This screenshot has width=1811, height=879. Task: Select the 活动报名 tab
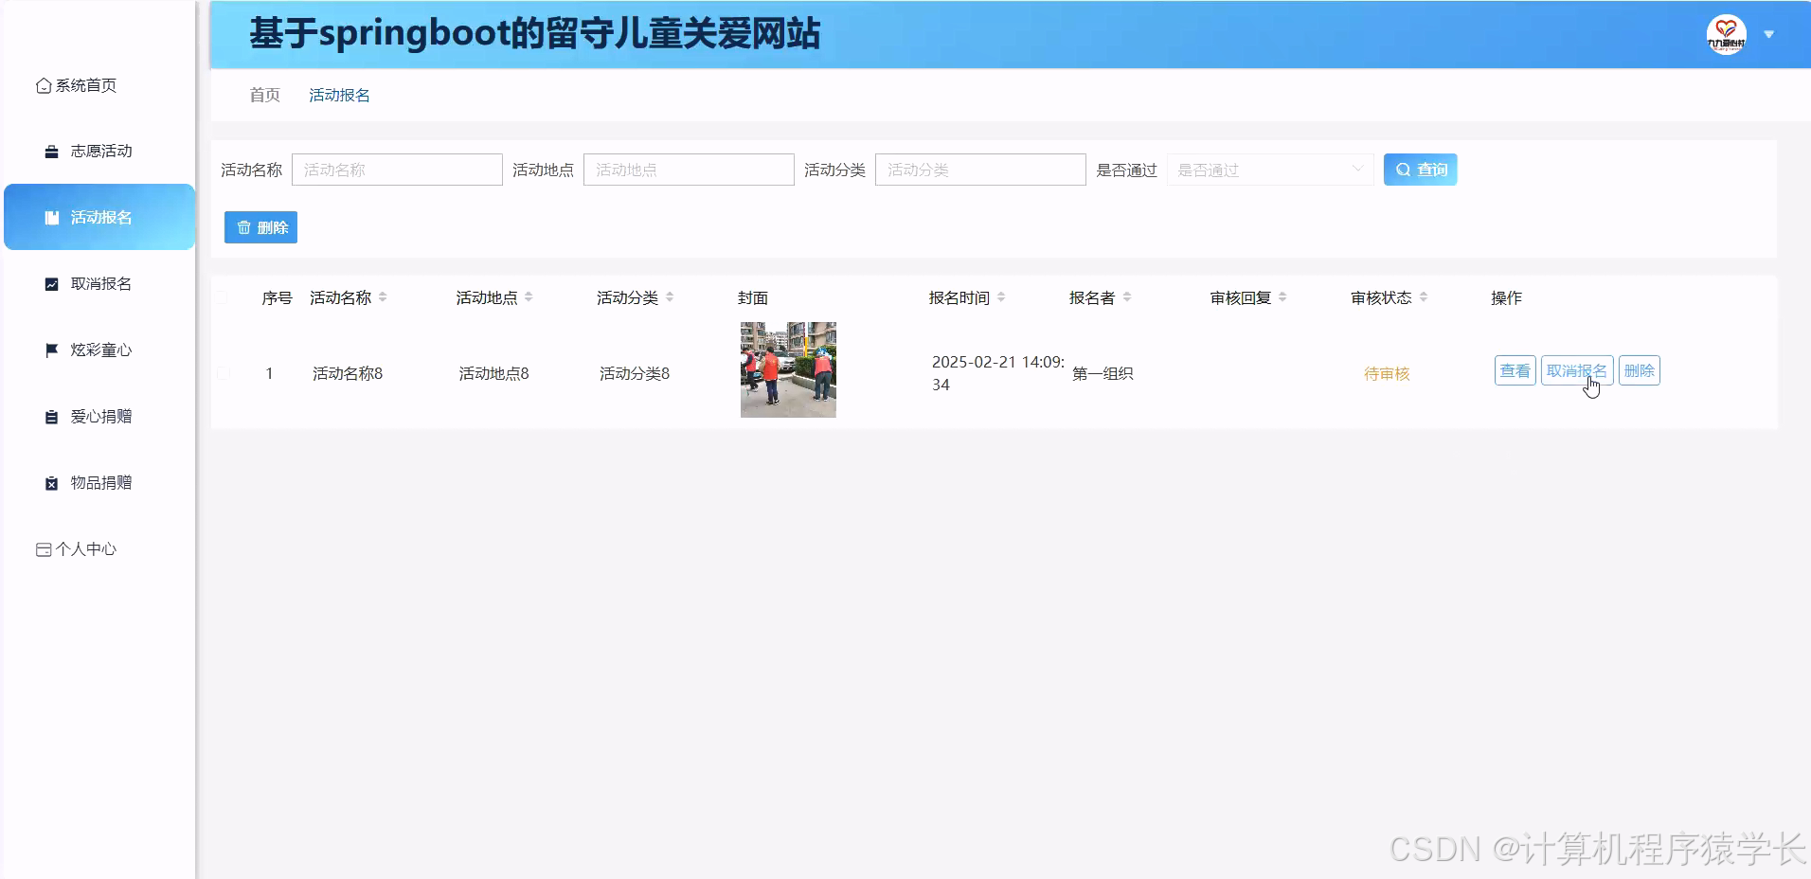click(338, 95)
